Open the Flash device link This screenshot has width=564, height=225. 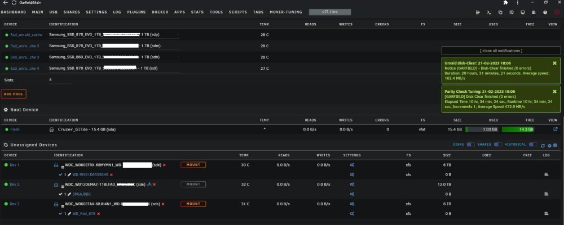click(15, 129)
